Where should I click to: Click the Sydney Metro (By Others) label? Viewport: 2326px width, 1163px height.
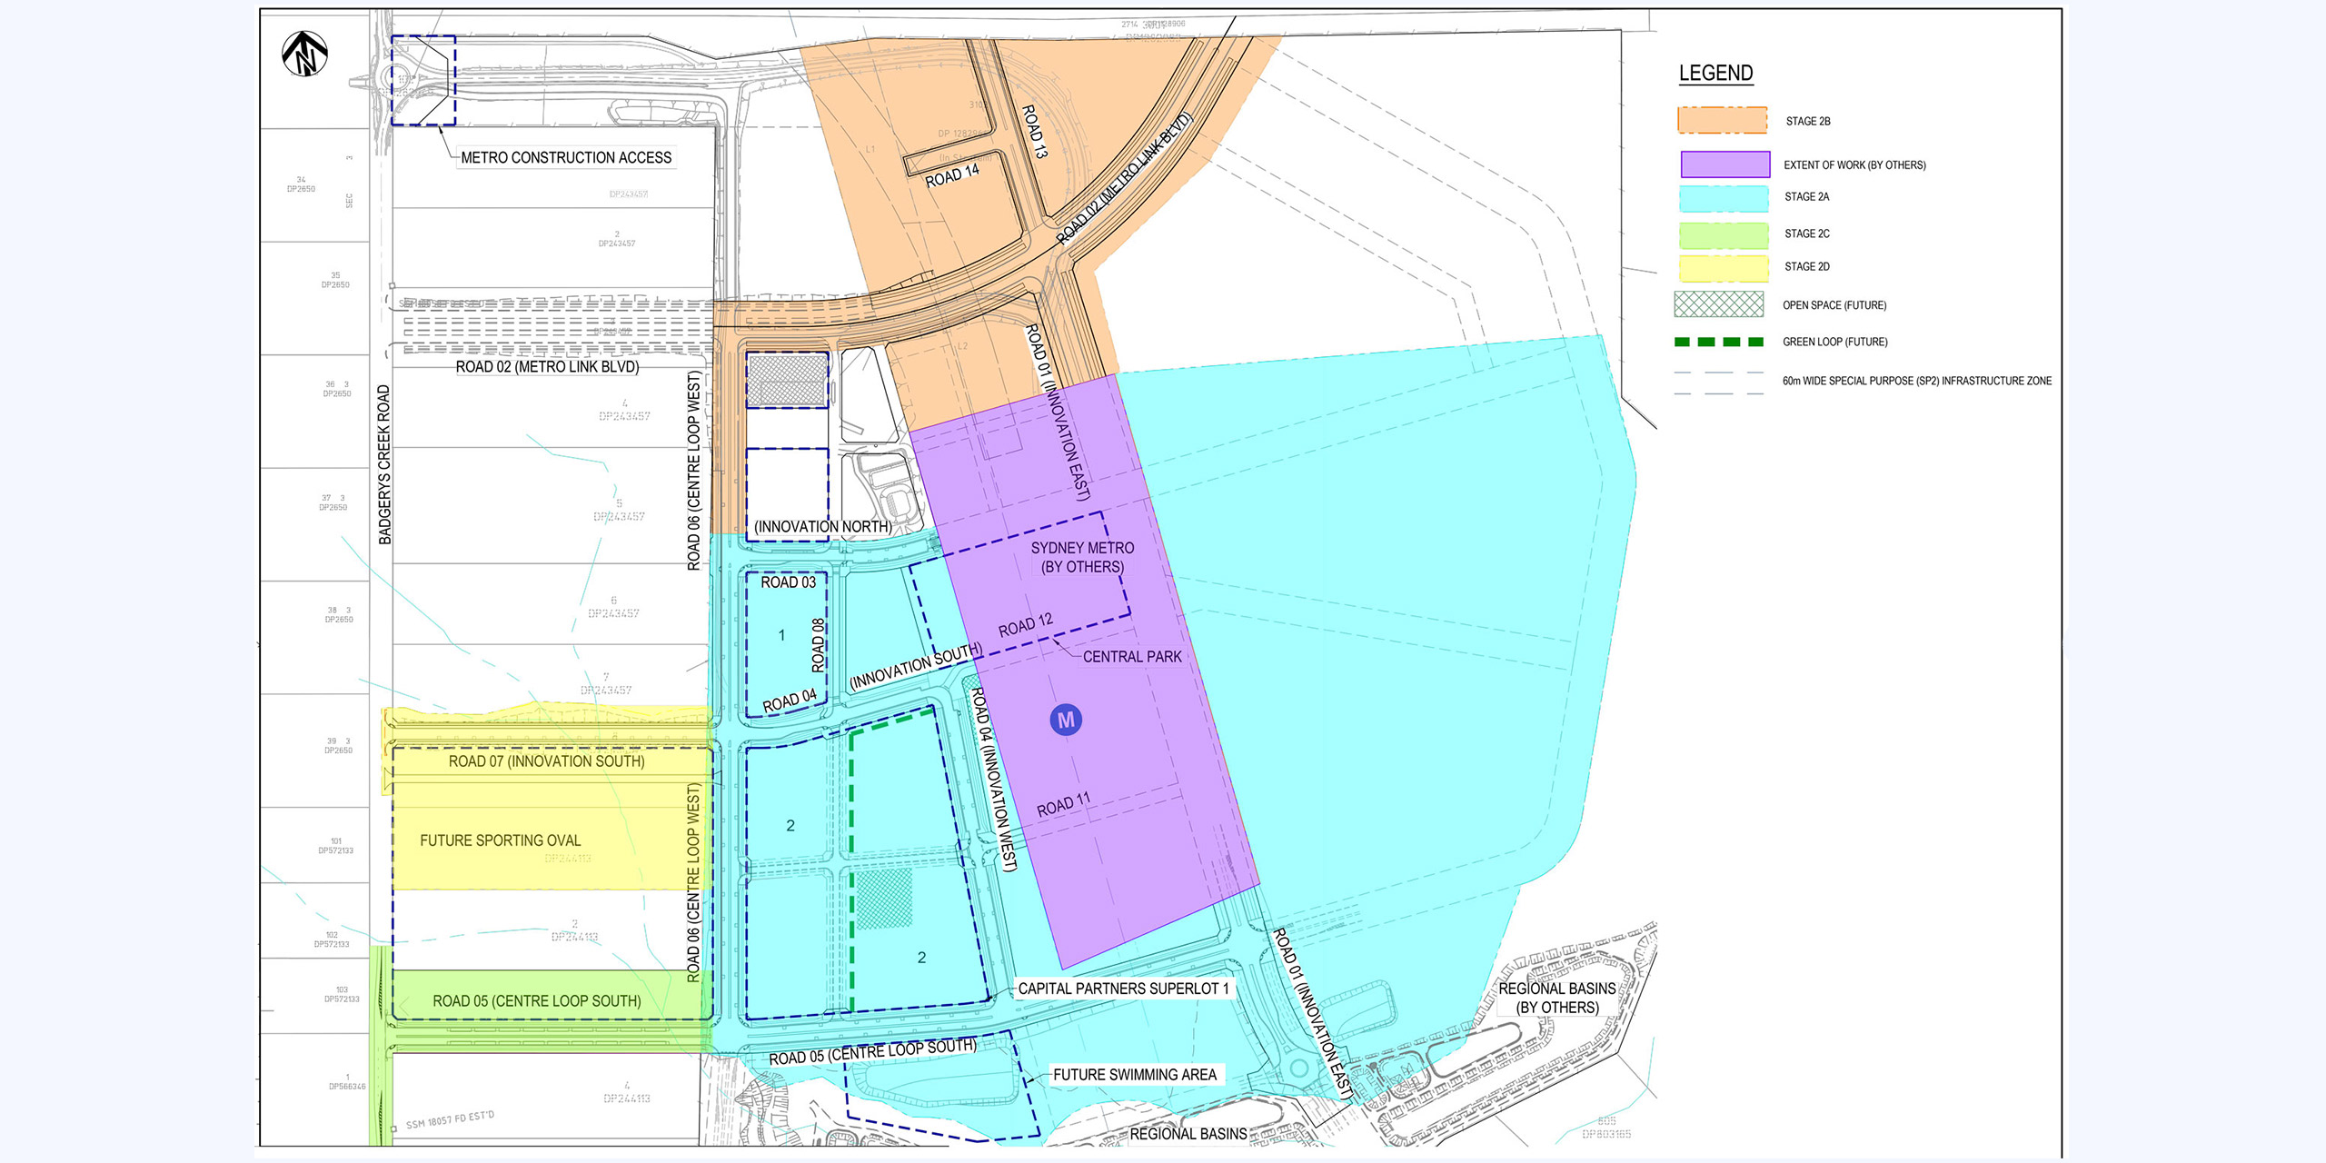1082,557
